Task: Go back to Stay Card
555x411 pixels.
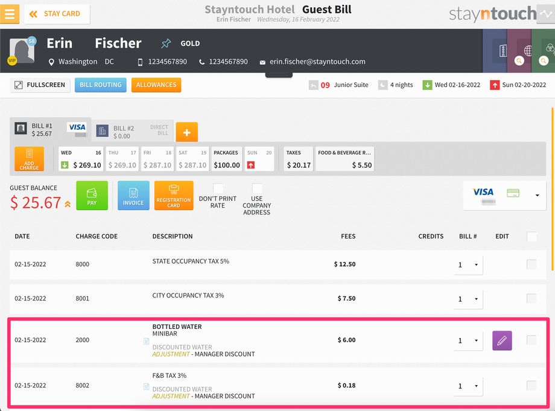Action: coord(57,14)
